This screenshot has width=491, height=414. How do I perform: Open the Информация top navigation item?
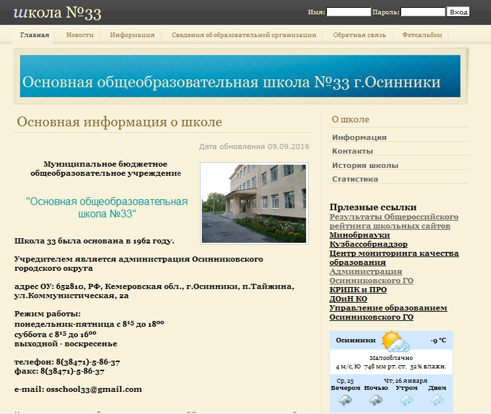(132, 35)
